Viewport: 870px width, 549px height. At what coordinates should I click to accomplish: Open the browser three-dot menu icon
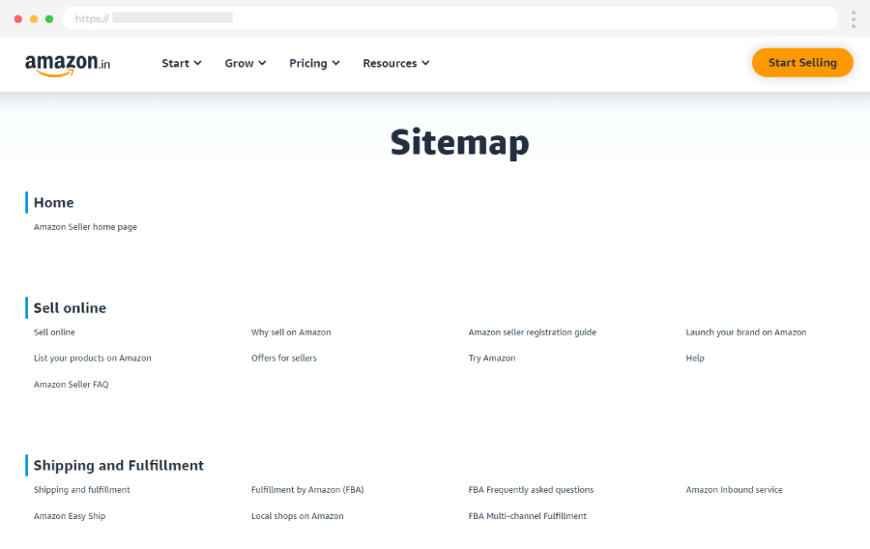(x=853, y=19)
